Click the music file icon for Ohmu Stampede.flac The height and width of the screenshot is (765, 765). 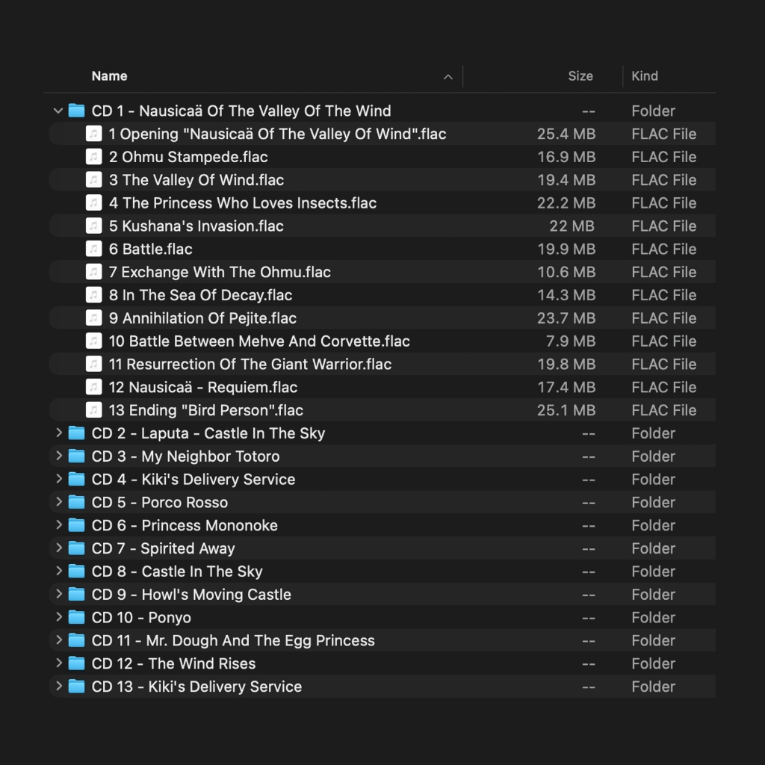pos(93,157)
